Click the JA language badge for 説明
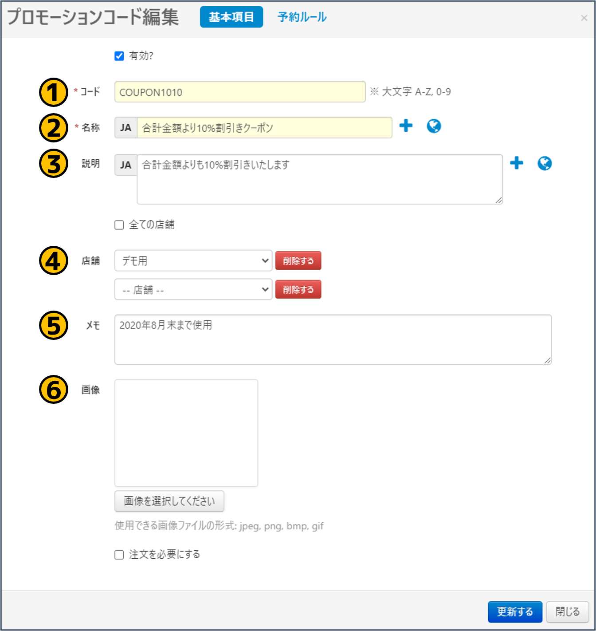 (126, 165)
